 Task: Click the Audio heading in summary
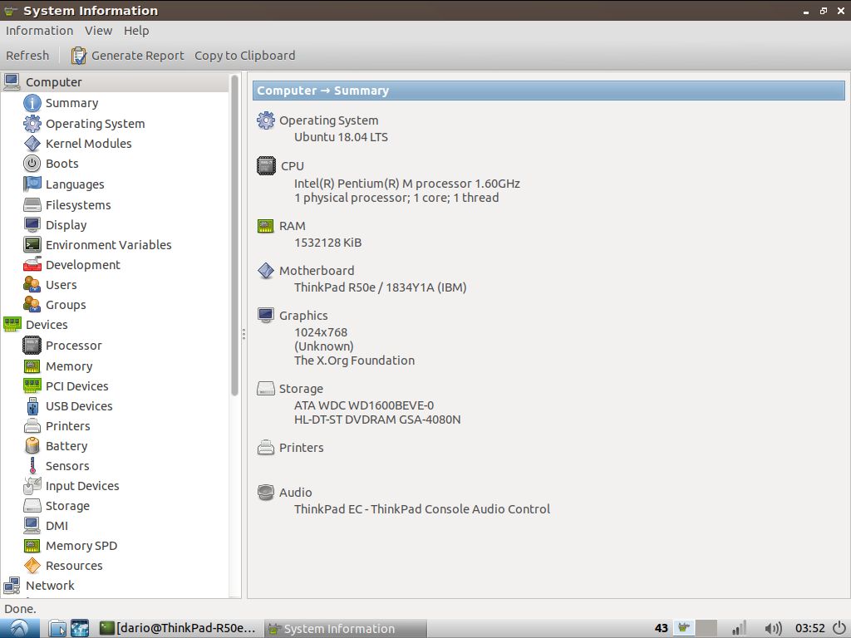tap(295, 492)
